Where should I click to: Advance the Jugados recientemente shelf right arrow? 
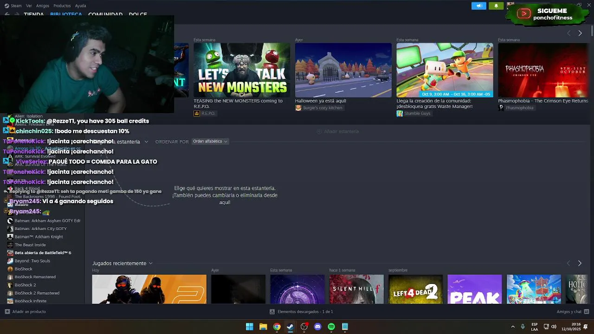[580, 263]
